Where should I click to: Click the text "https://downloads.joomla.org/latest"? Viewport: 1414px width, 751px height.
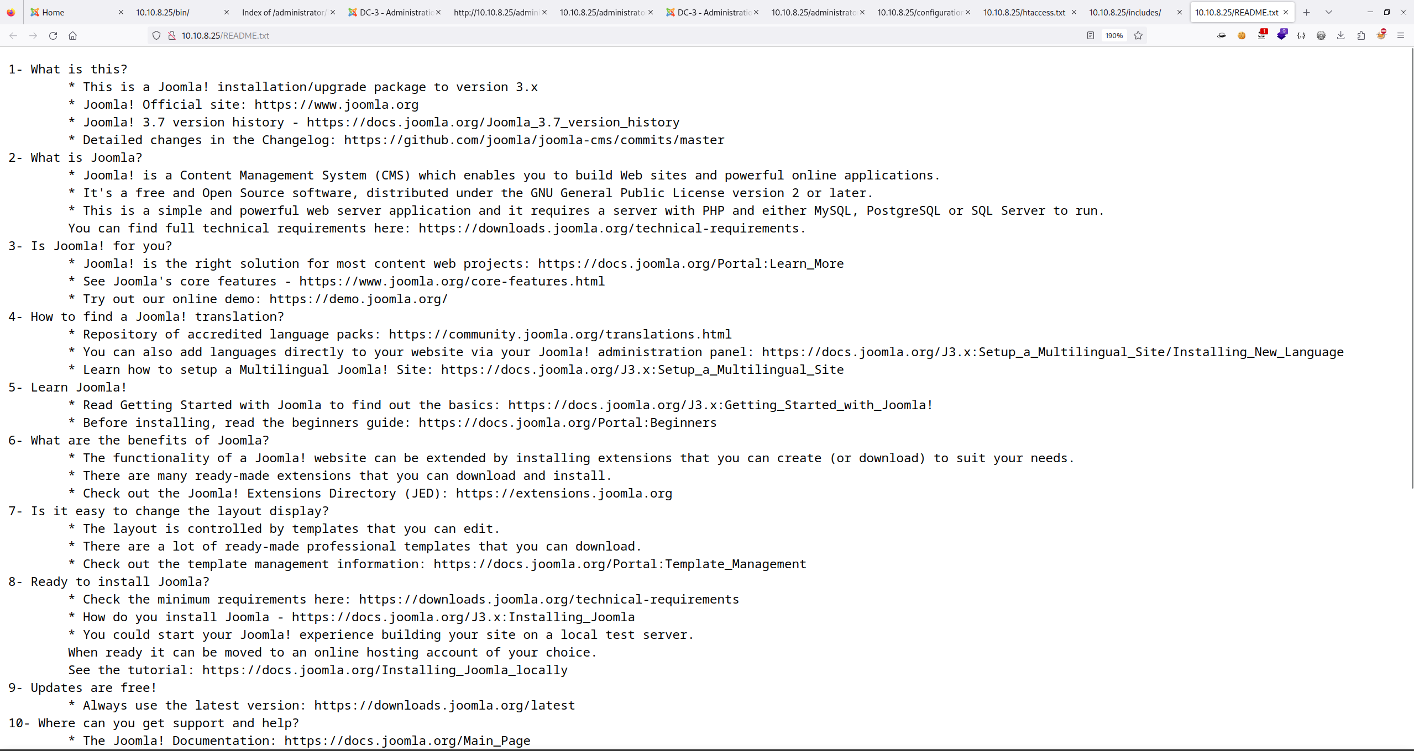(x=444, y=705)
